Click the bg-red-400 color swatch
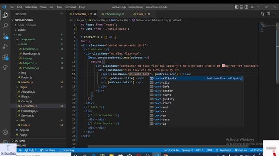279x156 pixels. [x=223, y=65]
